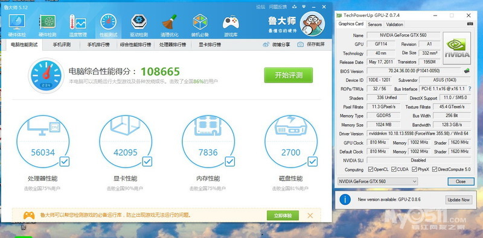Click the GPU-Z BIOS save chip icon
This screenshot has height=238, width=483.
point(467,70)
